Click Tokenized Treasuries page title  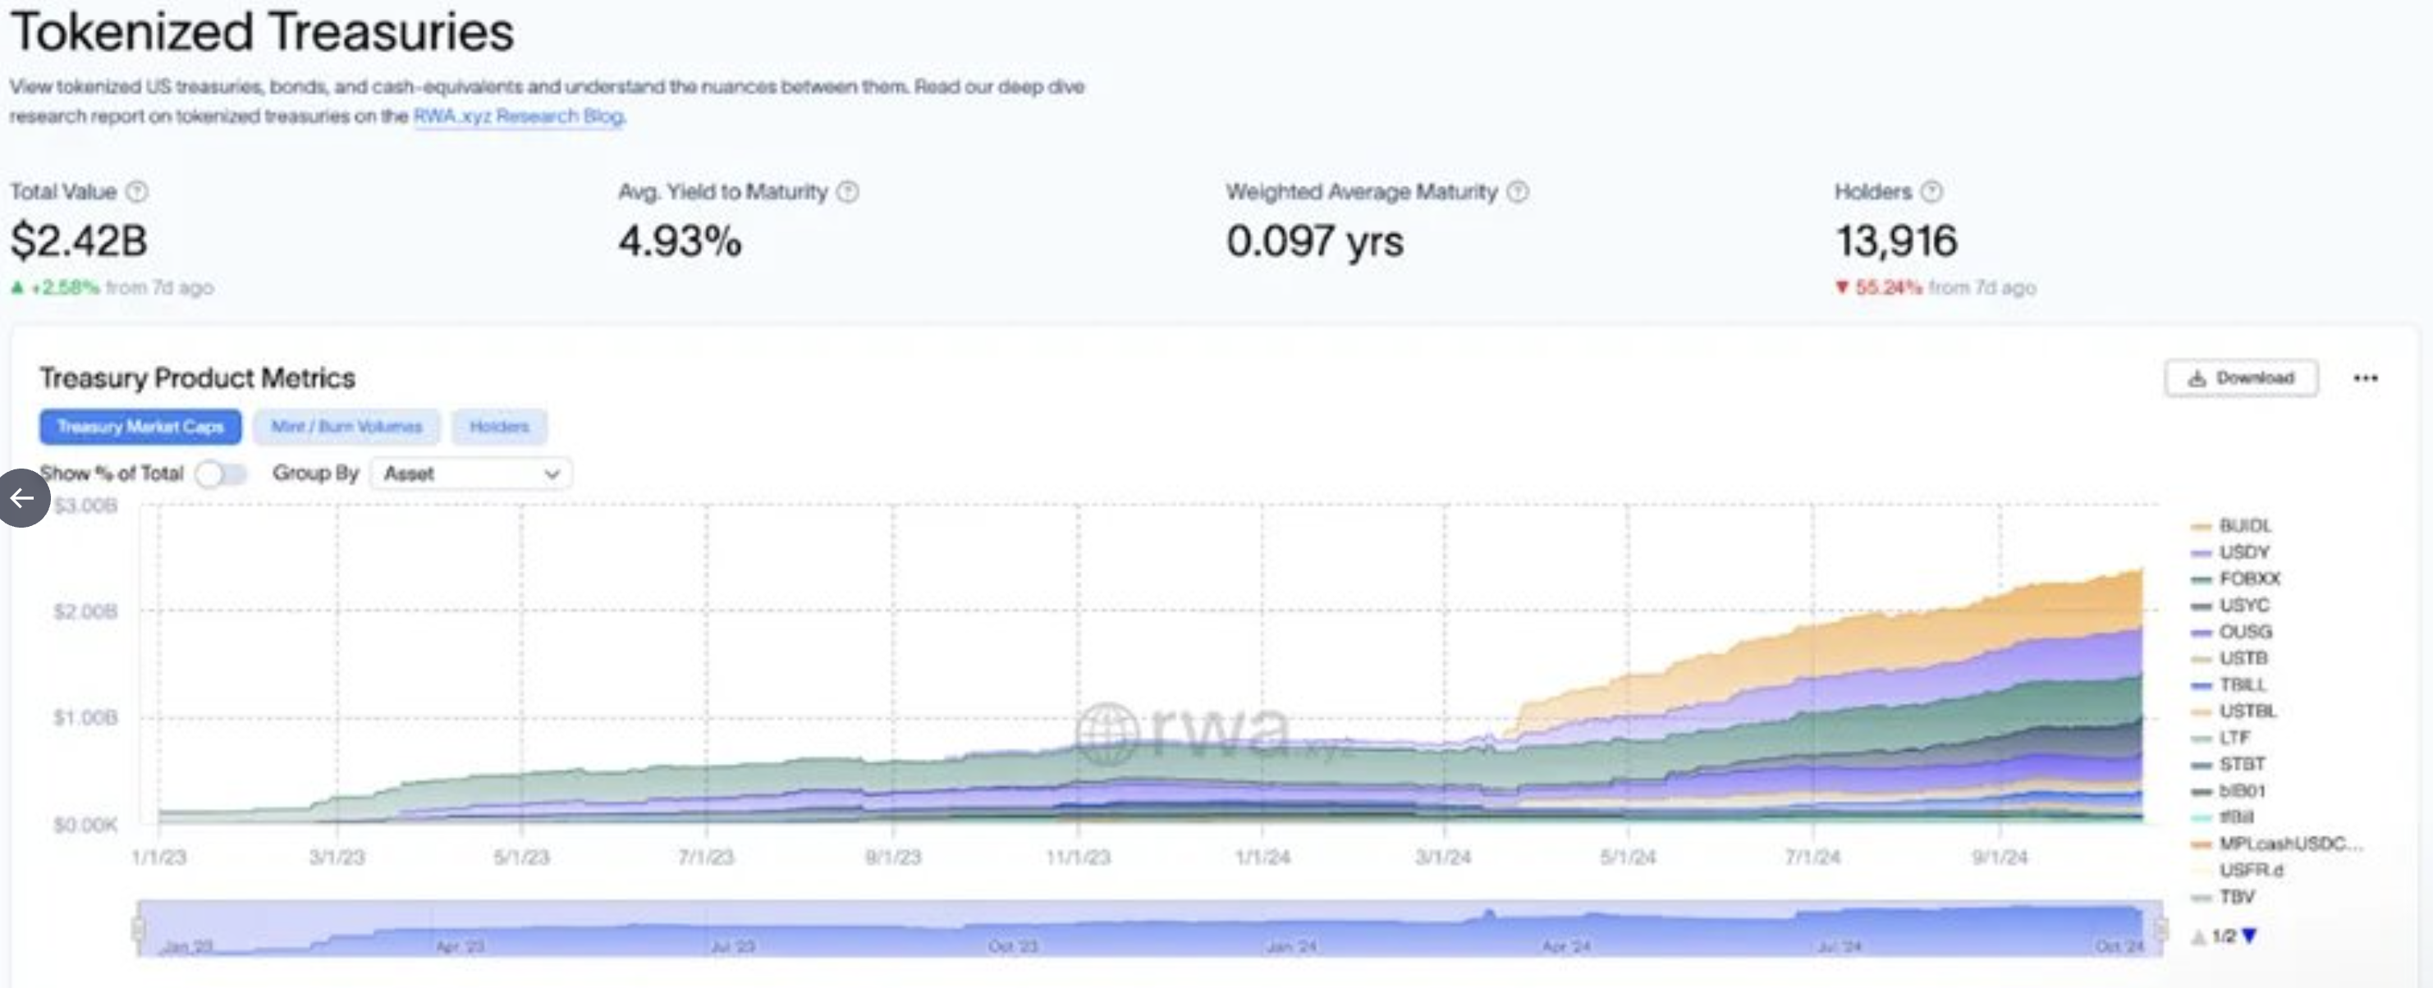262,32
